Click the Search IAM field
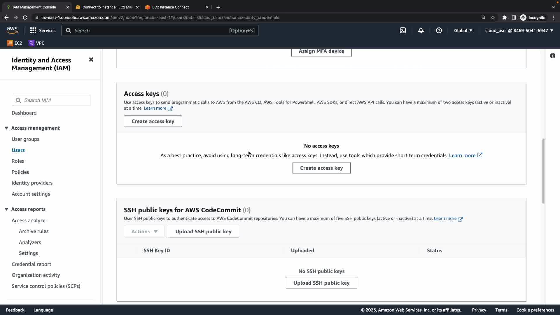This screenshot has height=315, width=560. [55, 100]
